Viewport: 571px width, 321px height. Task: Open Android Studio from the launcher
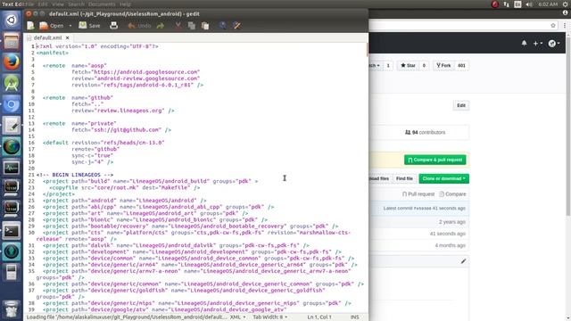(12, 83)
